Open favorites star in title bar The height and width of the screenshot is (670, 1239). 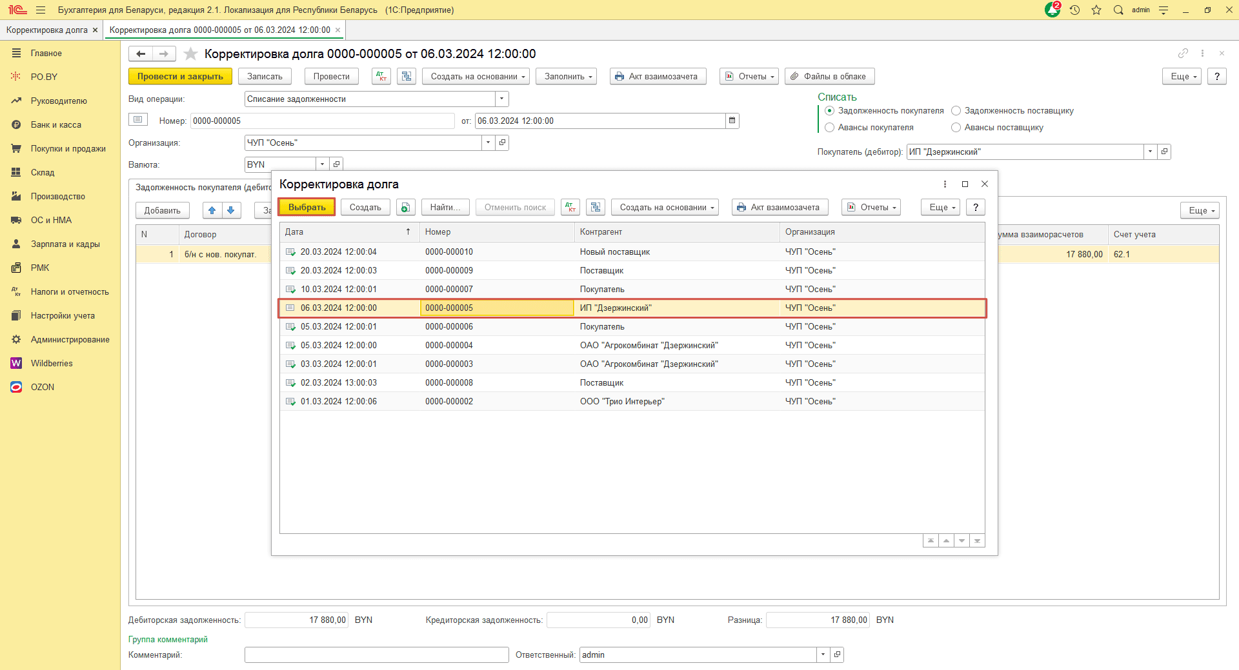[x=1096, y=10]
